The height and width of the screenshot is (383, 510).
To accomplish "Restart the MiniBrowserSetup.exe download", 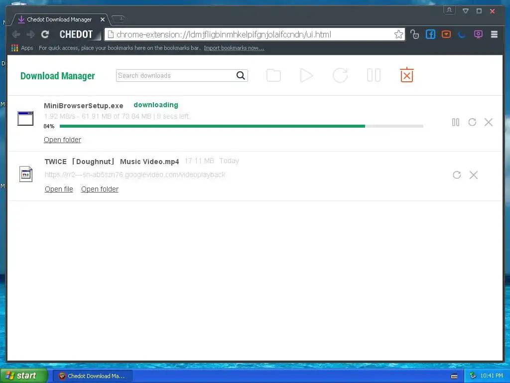I will pyautogui.click(x=472, y=122).
